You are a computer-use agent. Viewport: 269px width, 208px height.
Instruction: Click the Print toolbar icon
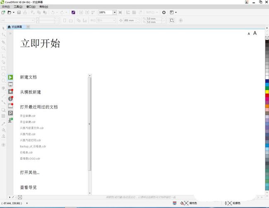(25, 12)
